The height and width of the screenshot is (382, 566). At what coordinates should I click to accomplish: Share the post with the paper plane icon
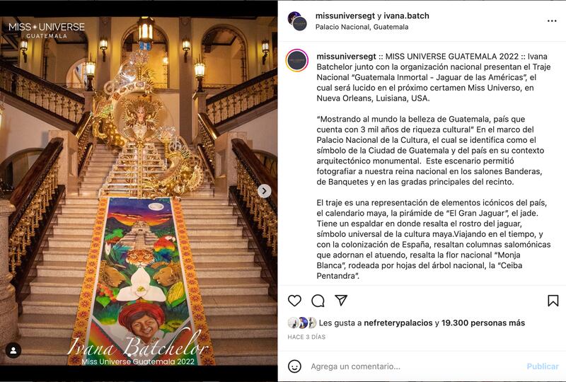341,300
